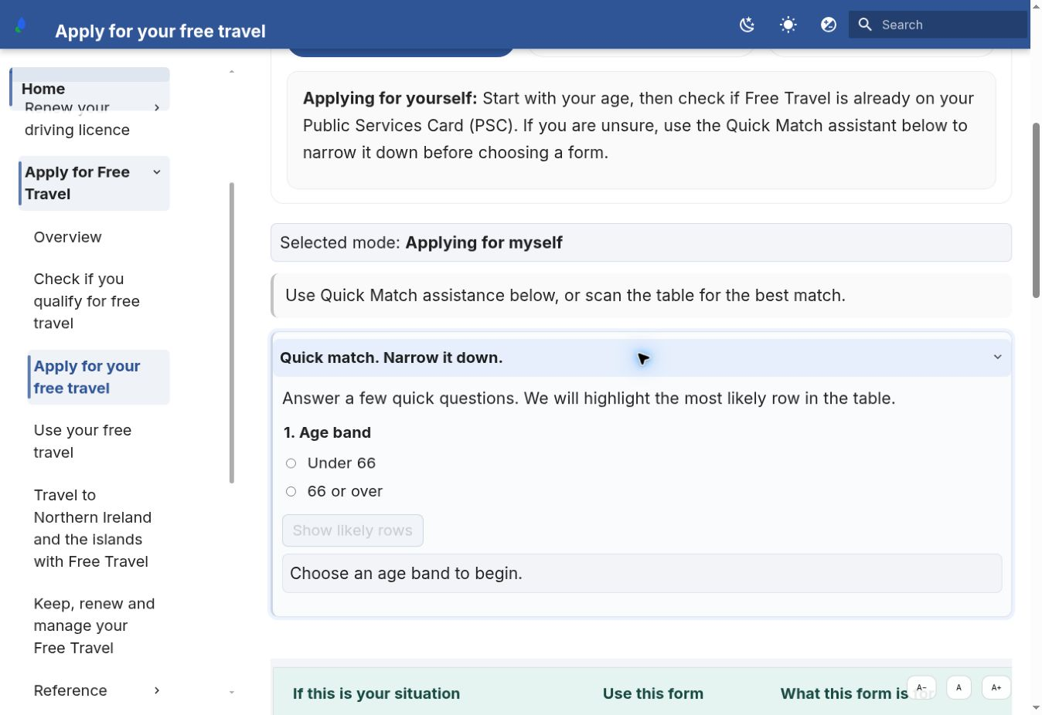Click the page vertical scrollbar thumb
Image resolution: width=1042 pixels, height=715 pixels.
click(x=1036, y=209)
